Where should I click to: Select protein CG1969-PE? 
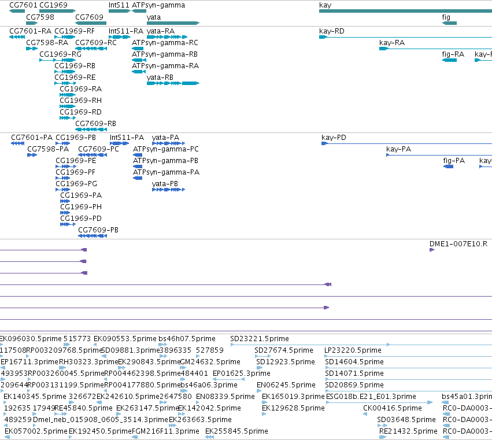click(76, 161)
